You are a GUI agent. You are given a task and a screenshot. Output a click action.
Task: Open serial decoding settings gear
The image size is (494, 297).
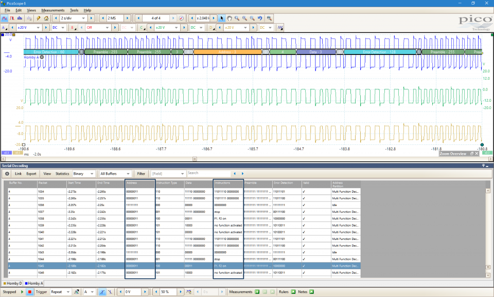[8, 174]
